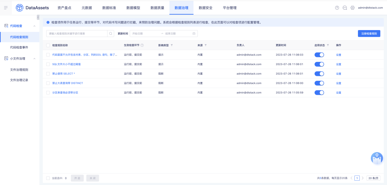Image resolution: width=387 pixels, height=185 pixels.
Task: Check the box for SQL文件大小不超过阈值 row
Action: 48,64
